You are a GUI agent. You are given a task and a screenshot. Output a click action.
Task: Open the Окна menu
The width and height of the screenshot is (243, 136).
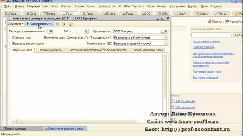click(204, 6)
